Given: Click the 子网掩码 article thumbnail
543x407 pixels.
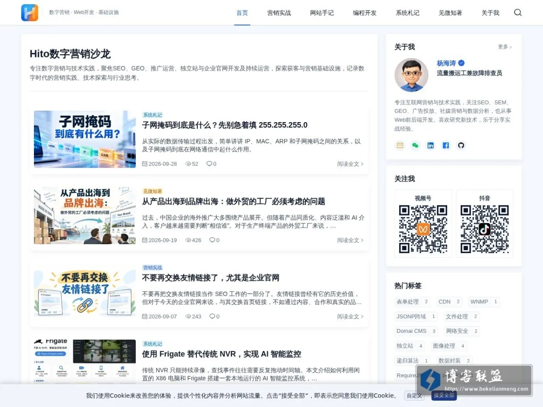Looking at the screenshot, I should 85,139.
